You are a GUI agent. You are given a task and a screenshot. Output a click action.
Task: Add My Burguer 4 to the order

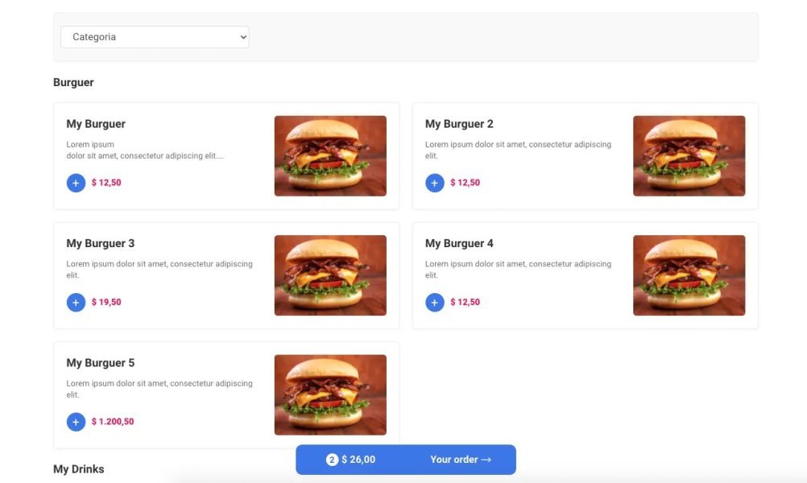[x=434, y=302]
